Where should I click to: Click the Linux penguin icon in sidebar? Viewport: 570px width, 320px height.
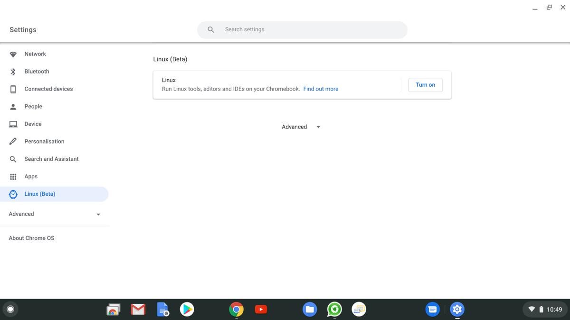(13, 194)
